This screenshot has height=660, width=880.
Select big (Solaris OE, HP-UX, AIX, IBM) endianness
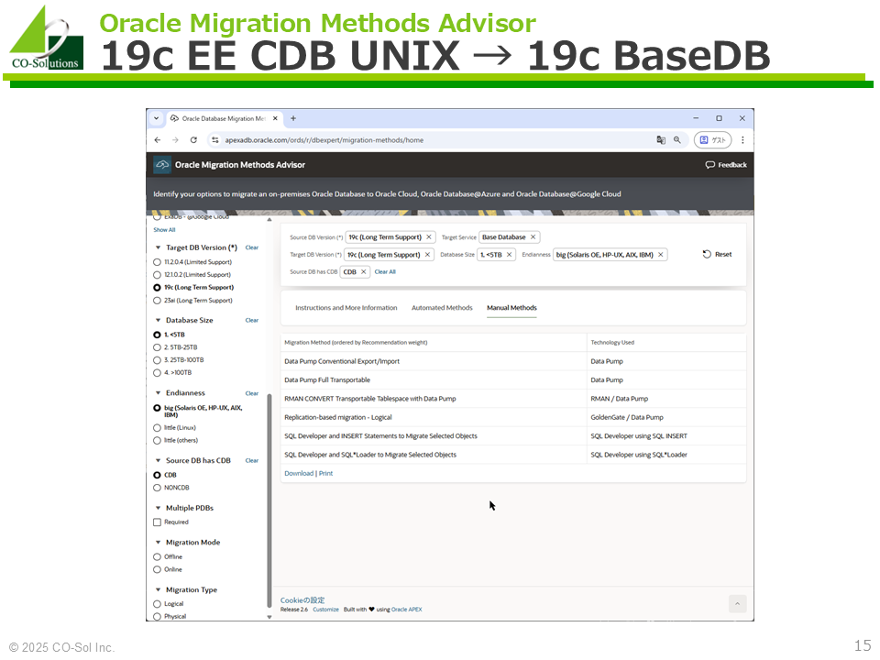coord(157,408)
